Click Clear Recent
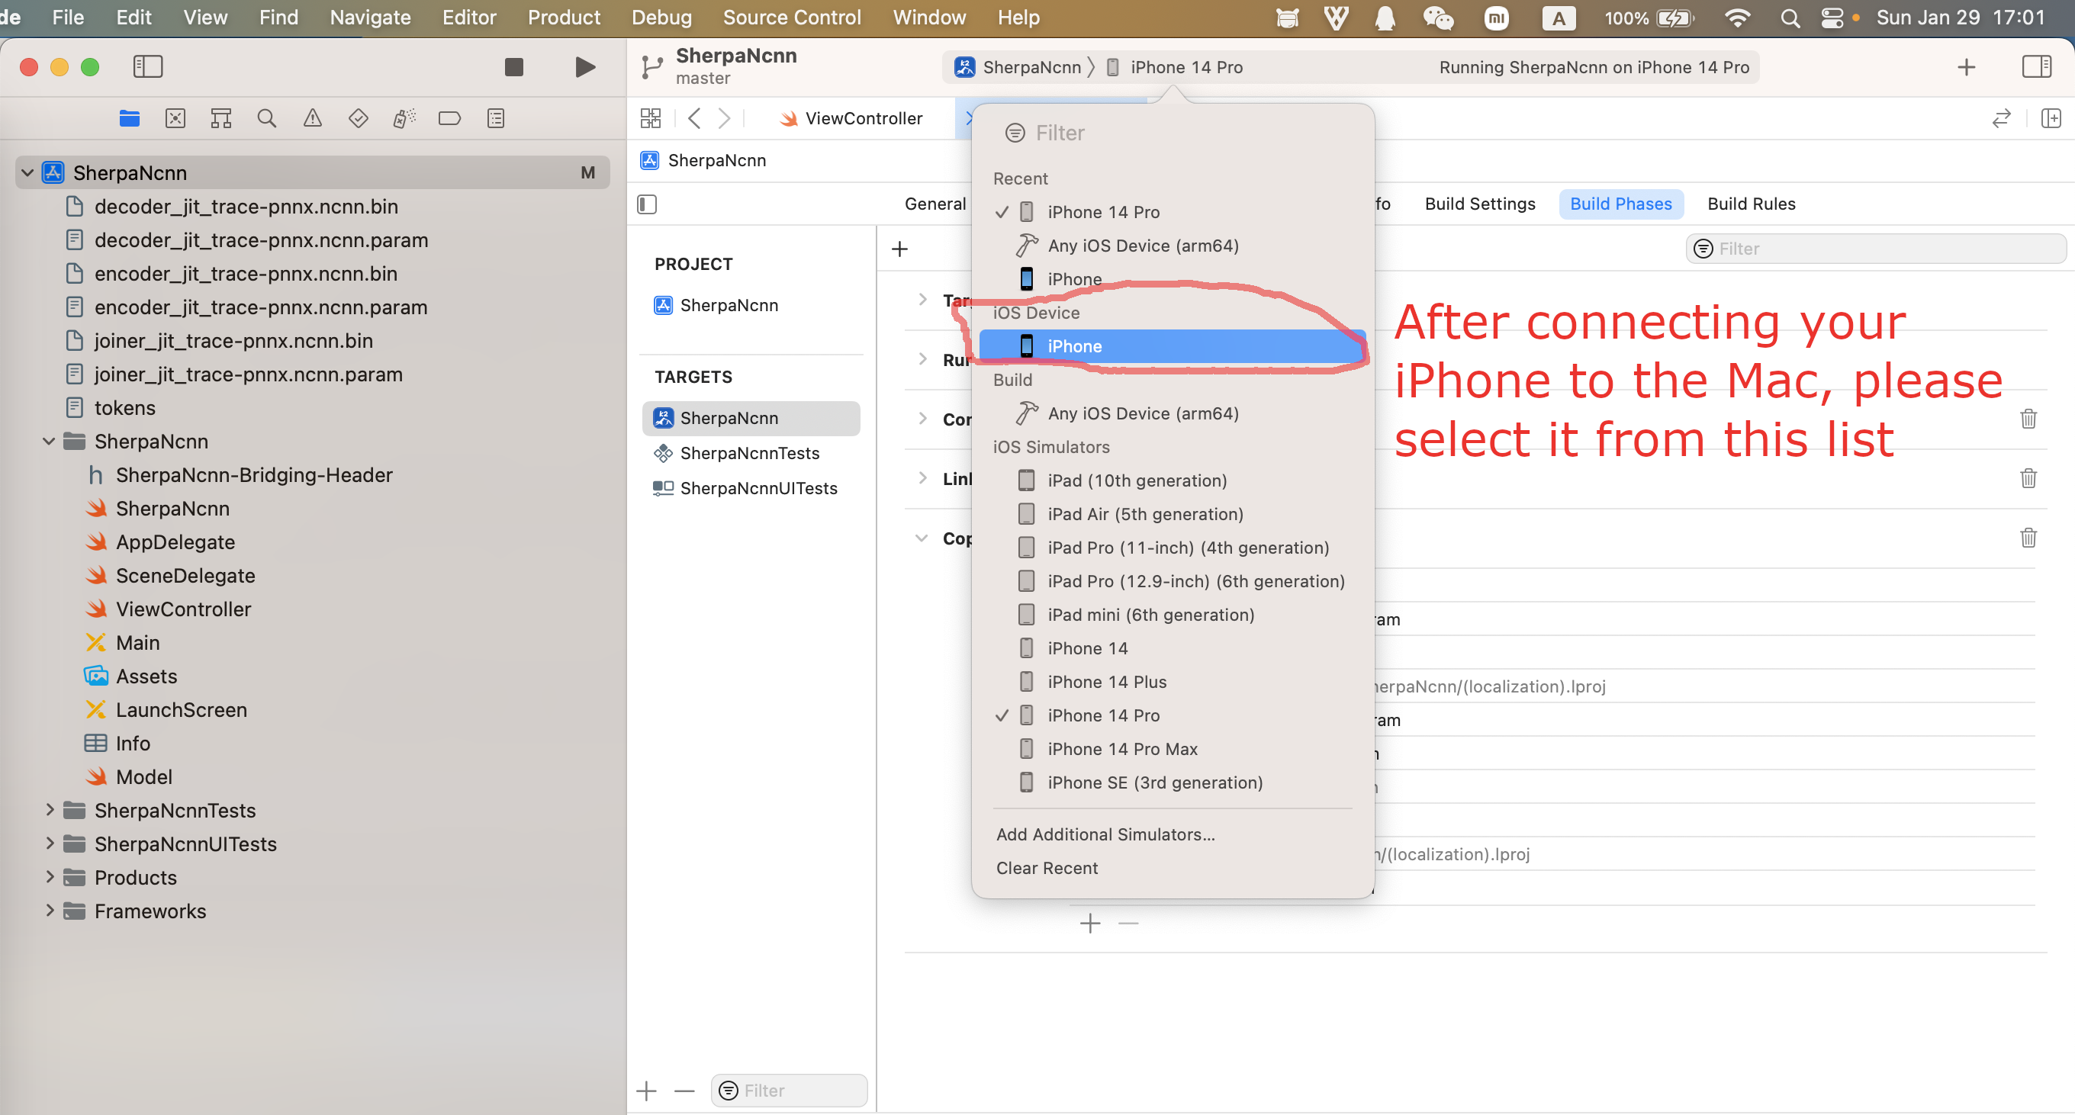Viewport: 2075px width, 1115px height. click(x=1047, y=869)
